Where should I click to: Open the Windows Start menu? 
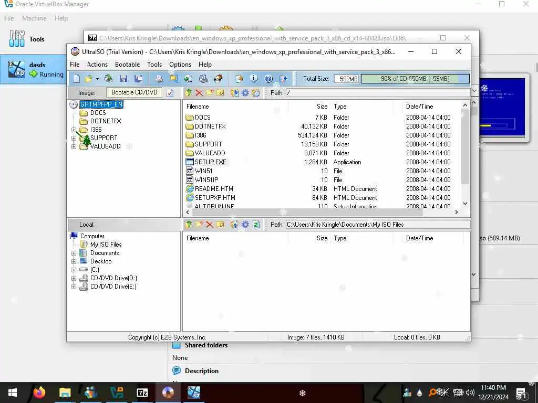(x=13, y=393)
